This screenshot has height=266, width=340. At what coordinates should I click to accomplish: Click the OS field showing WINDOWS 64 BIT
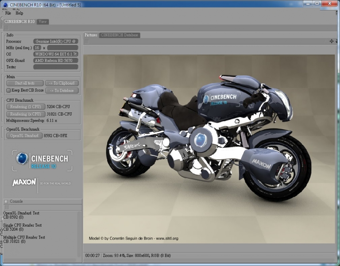click(55, 54)
